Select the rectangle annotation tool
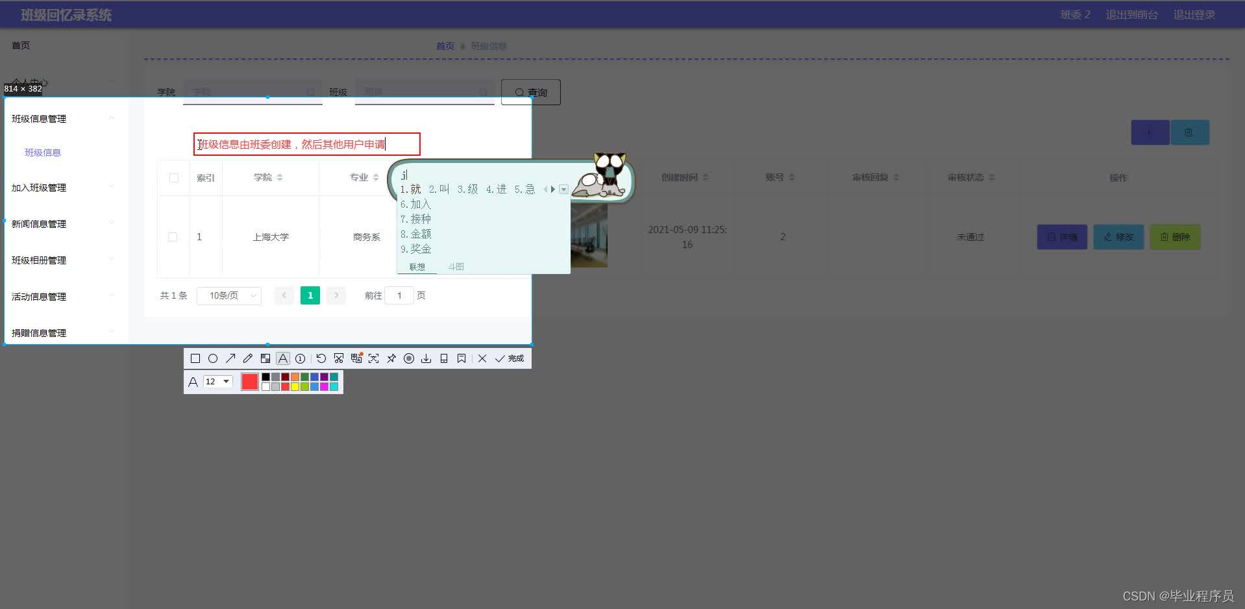Screen dimensions: 1245x609 [195, 358]
